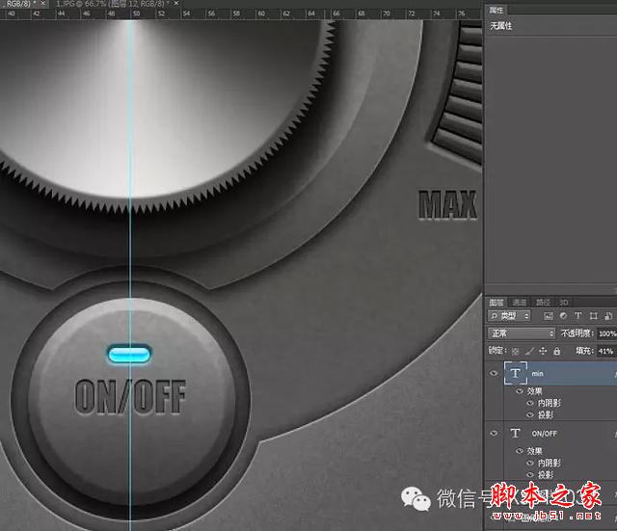Hide the ON/OFF text layer

click(x=494, y=433)
